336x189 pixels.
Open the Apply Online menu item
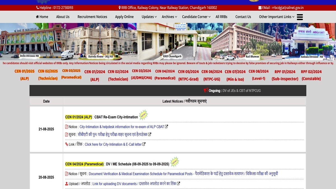pos(124,17)
